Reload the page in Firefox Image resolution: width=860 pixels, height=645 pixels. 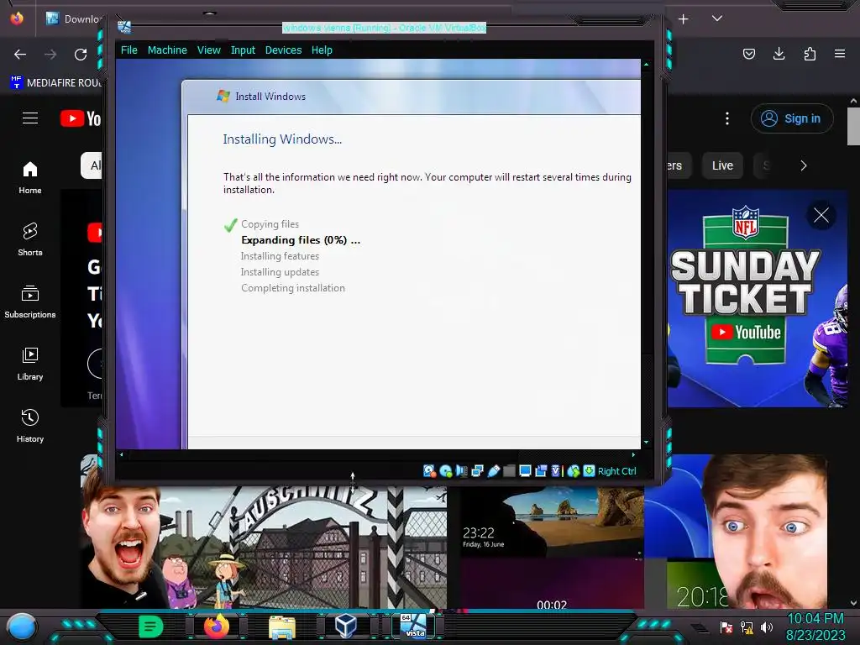point(81,55)
